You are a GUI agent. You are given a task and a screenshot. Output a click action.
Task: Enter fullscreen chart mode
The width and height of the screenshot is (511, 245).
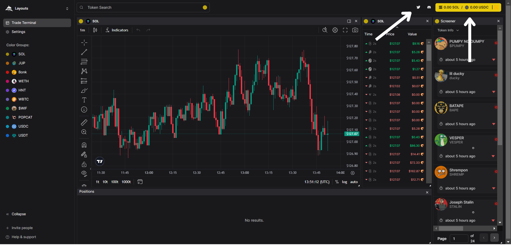pos(345,30)
